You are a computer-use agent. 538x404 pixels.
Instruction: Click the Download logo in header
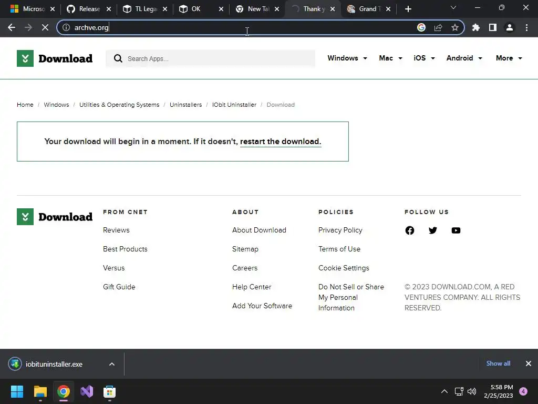pyautogui.click(x=55, y=58)
